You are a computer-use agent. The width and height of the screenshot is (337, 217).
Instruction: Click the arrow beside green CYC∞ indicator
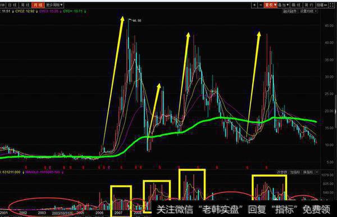85,11
